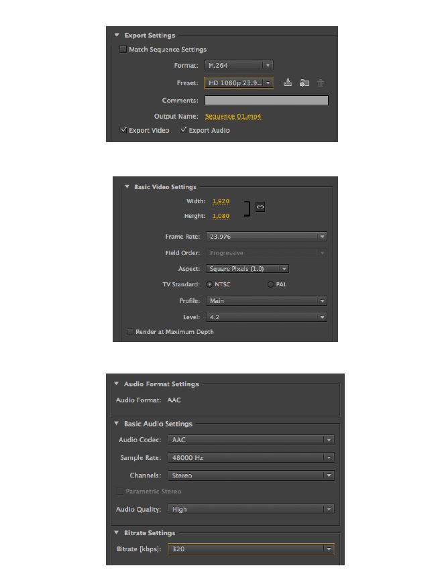Image resolution: width=444 pixels, height=572 pixels.
Task: Open the Channels Stereo dropdown
Action: (x=251, y=475)
